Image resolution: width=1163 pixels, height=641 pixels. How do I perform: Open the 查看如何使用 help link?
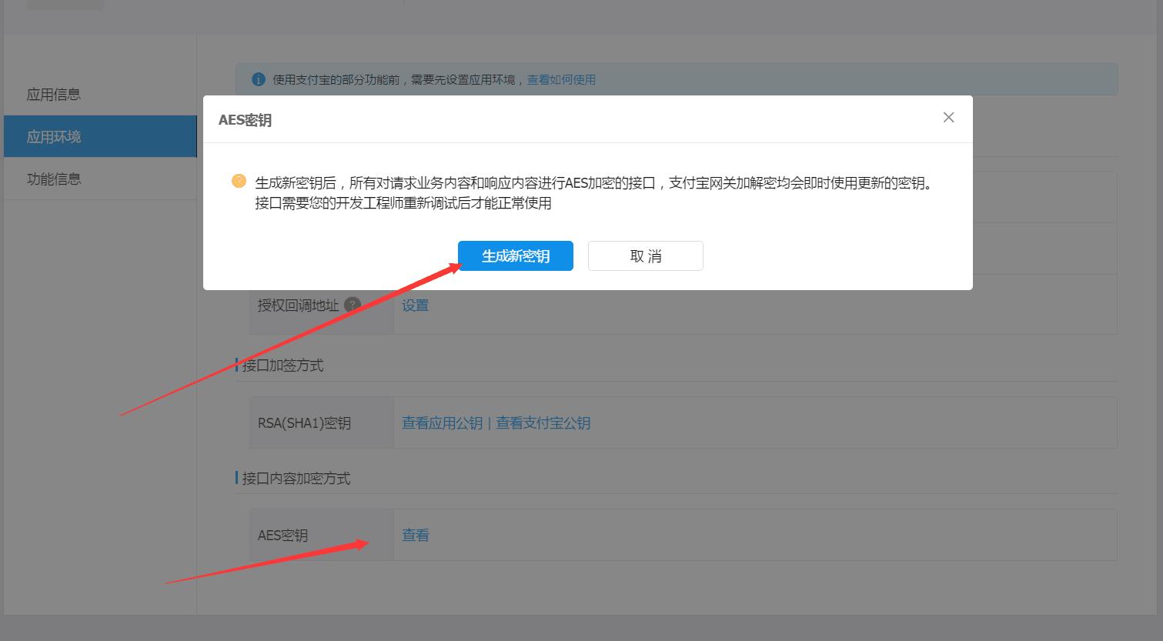(561, 79)
